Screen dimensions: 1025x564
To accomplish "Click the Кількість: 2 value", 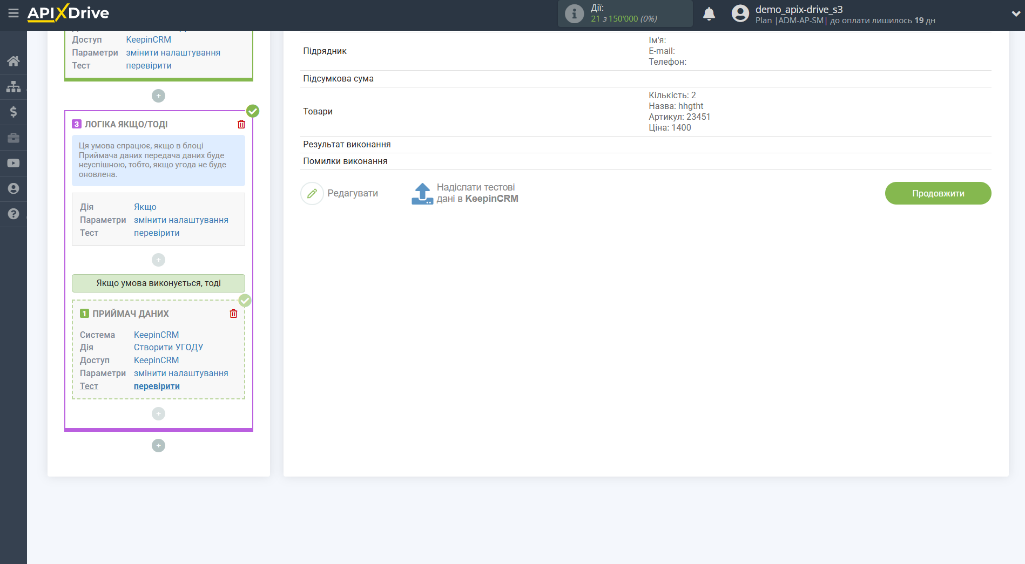I will [672, 95].
